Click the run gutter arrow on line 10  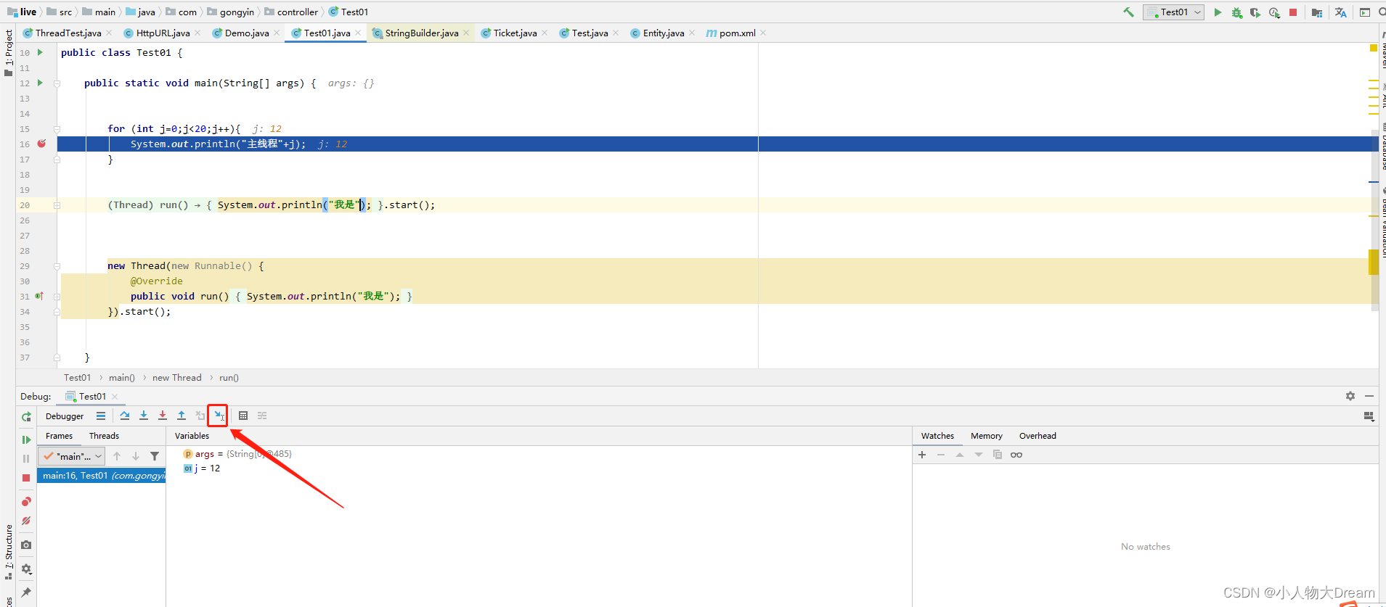tap(40, 52)
